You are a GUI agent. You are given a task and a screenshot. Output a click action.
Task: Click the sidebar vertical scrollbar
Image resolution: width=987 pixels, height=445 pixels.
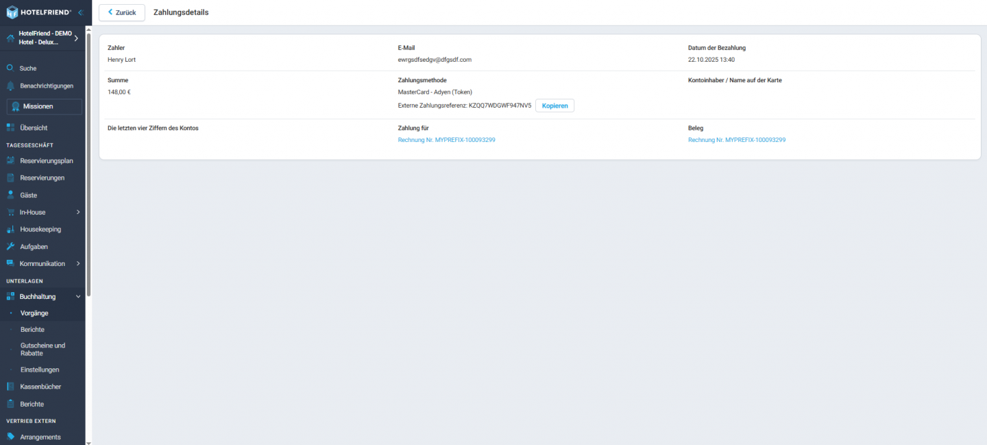click(88, 165)
